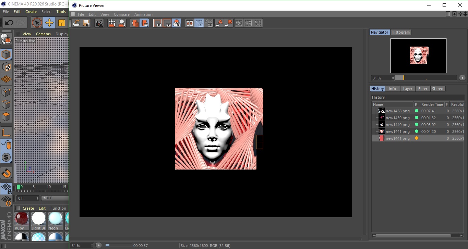
Task: Click the Stop Rendering clapperboard icon
Action: tap(99, 23)
